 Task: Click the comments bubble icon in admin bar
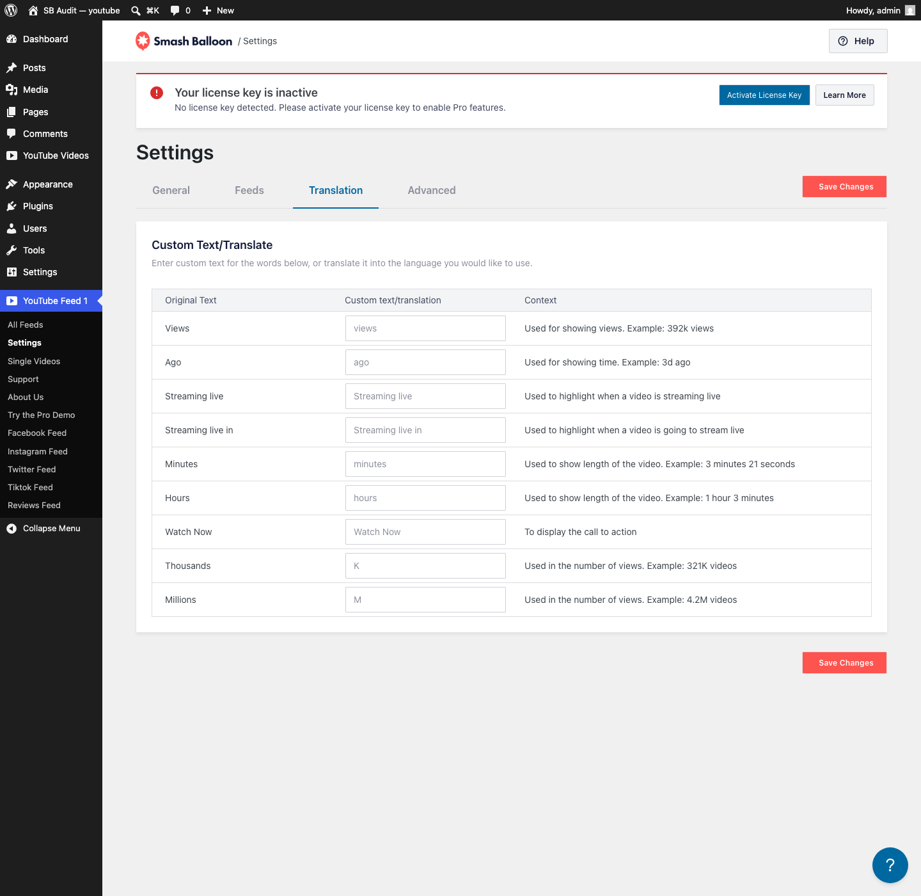[x=175, y=10]
